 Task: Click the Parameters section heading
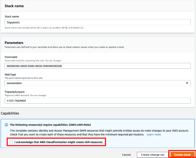(14, 43)
